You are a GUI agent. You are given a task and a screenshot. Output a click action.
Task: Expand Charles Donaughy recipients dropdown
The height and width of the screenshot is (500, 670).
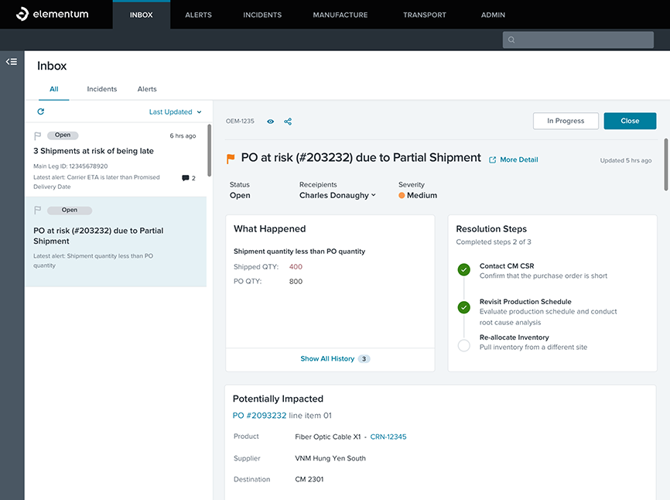(x=337, y=195)
